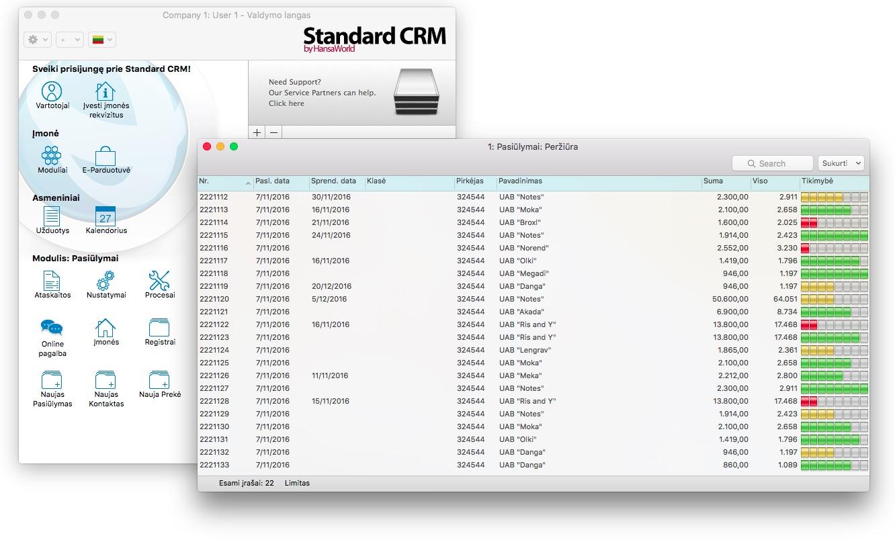The image size is (895, 540).
Task: Click the 860,00 sum value
Action: [736, 465]
